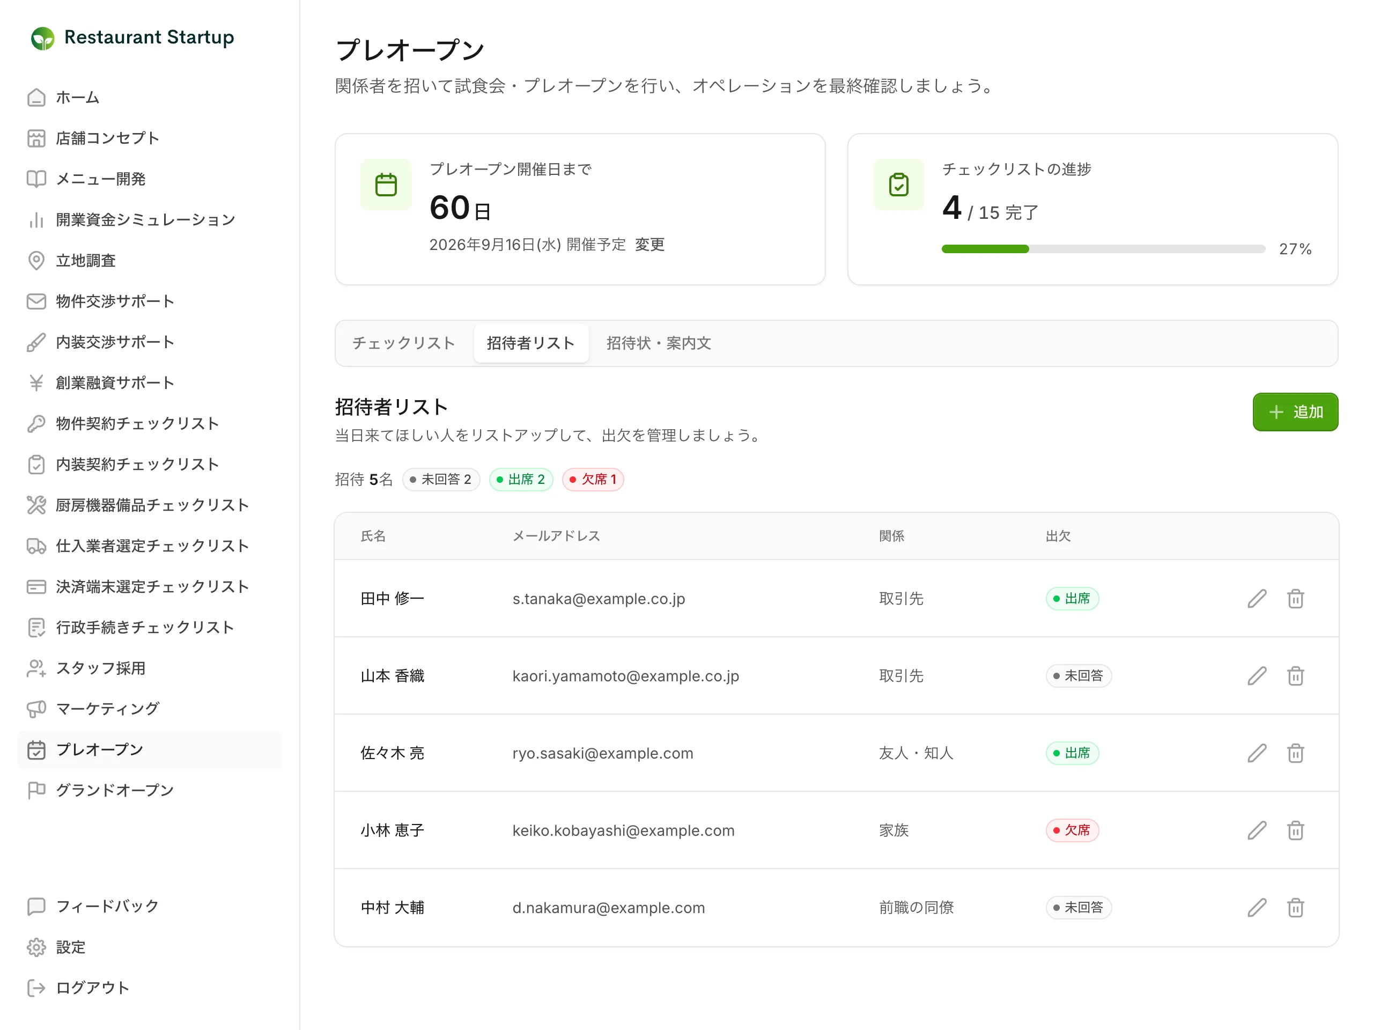Open グランドオープン flag icon
The image size is (1373, 1030).
pos(36,790)
